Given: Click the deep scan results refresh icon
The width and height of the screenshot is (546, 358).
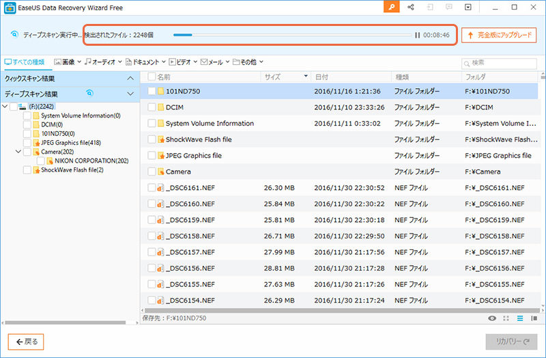Looking at the screenshot, I should click(90, 93).
